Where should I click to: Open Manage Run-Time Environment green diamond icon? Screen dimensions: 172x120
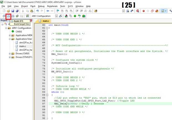[x=75, y=16]
